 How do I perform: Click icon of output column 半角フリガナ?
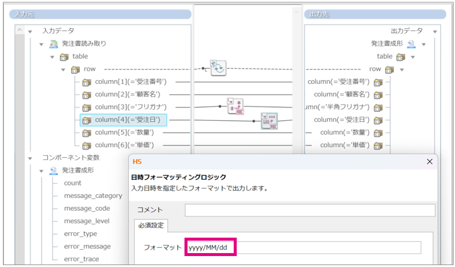(378, 108)
